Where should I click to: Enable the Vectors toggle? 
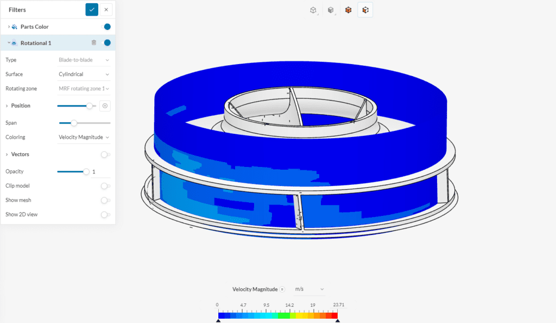pos(105,154)
